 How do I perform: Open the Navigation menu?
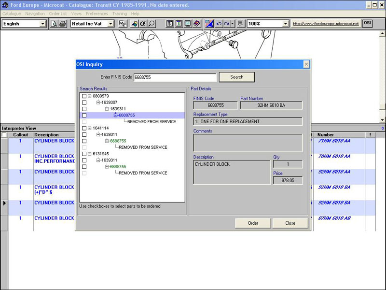[35, 14]
